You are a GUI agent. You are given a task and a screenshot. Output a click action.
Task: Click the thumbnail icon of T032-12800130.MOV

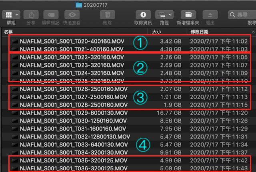15,136
